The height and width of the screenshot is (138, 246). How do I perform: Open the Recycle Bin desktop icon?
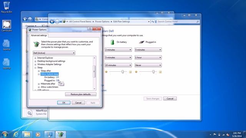click(7, 7)
